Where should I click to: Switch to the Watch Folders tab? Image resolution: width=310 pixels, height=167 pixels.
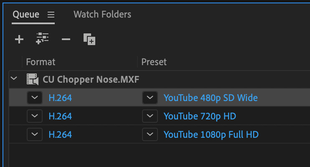(102, 15)
